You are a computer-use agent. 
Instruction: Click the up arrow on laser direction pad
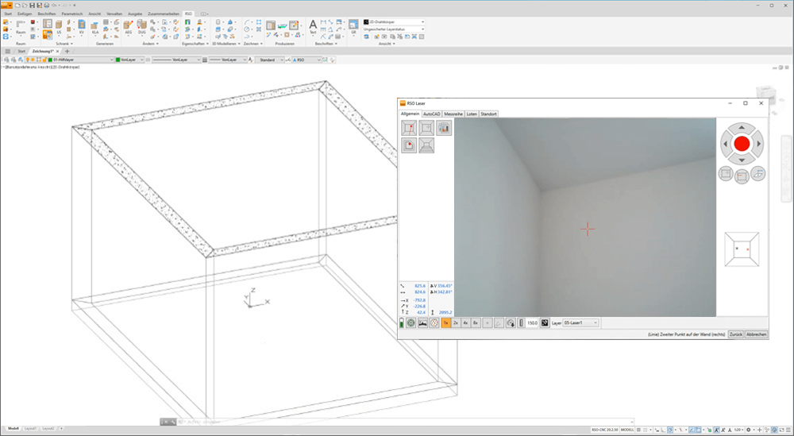(742, 127)
